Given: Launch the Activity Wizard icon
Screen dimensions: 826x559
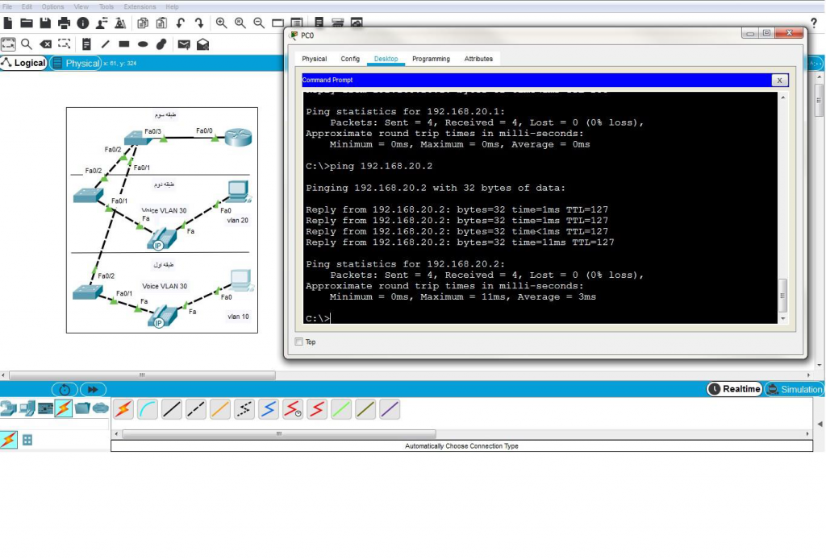Looking at the screenshot, I should 120,23.
